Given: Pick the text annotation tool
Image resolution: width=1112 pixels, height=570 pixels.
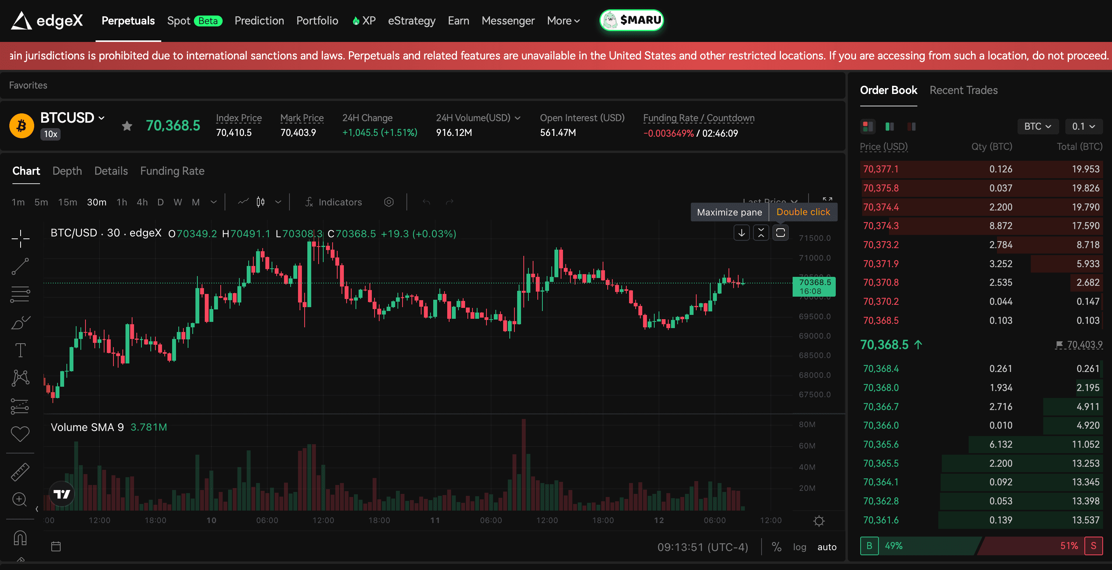Looking at the screenshot, I should click(20, 350).
